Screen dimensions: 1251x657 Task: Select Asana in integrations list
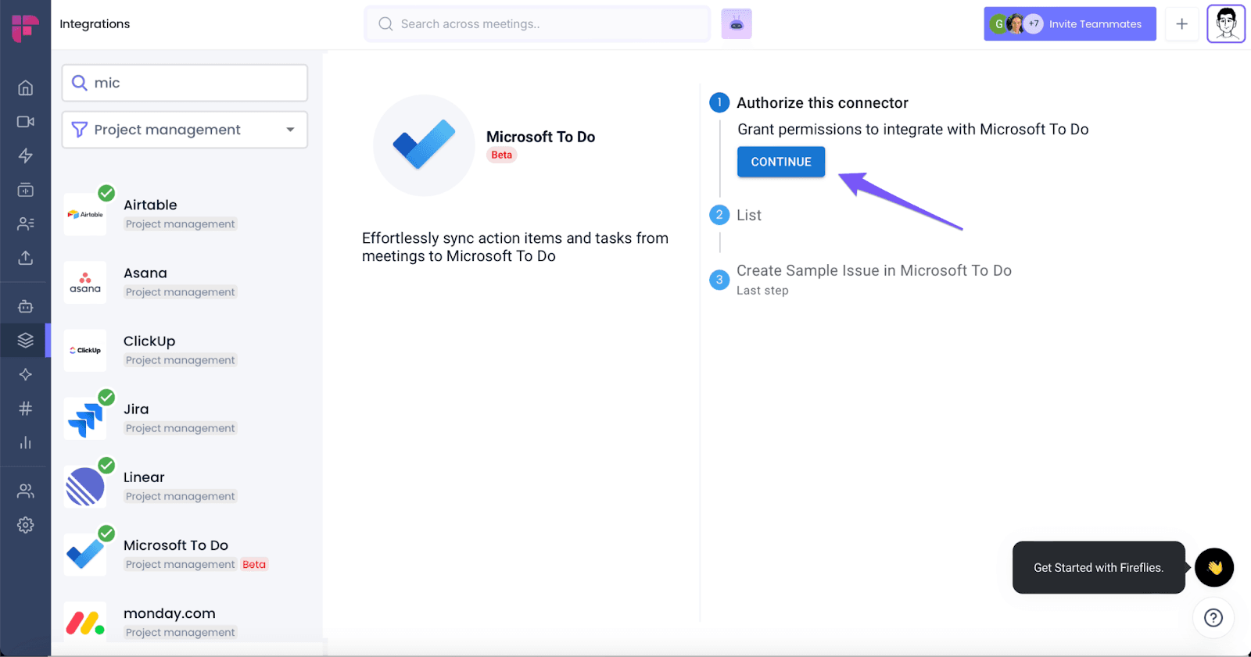(185, 282)
